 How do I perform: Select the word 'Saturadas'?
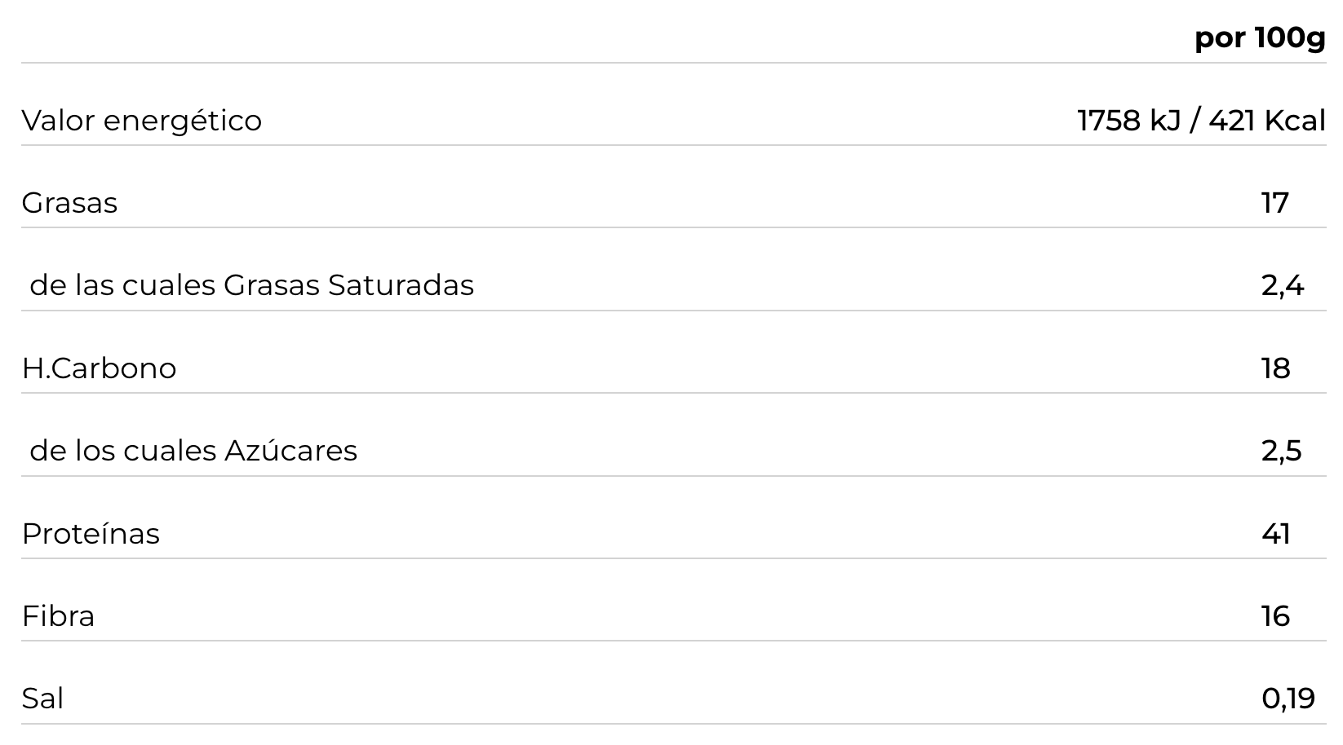[x=401, y=285]
